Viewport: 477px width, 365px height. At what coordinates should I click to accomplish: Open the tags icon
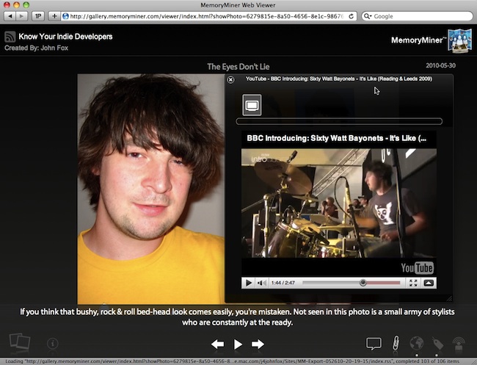pos(437,343)
